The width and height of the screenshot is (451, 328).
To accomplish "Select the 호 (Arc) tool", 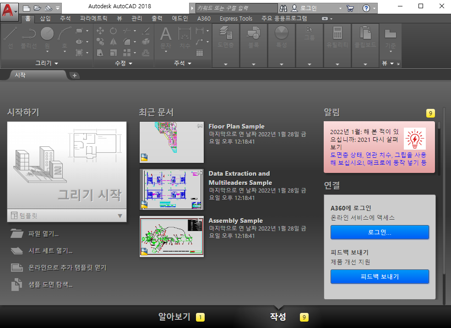I will point(65,38).
